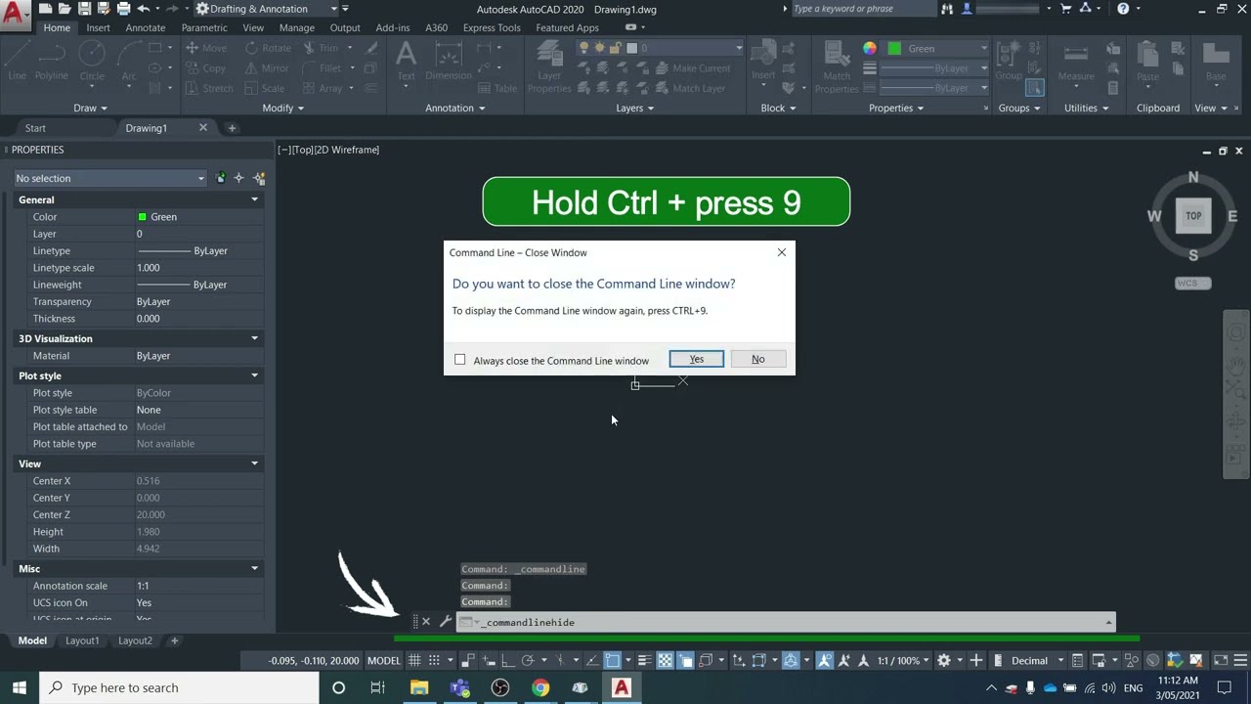This screenshot has height=704, width=1251.
Task: Insert Text annotation tool
Action: pos(406,62)
